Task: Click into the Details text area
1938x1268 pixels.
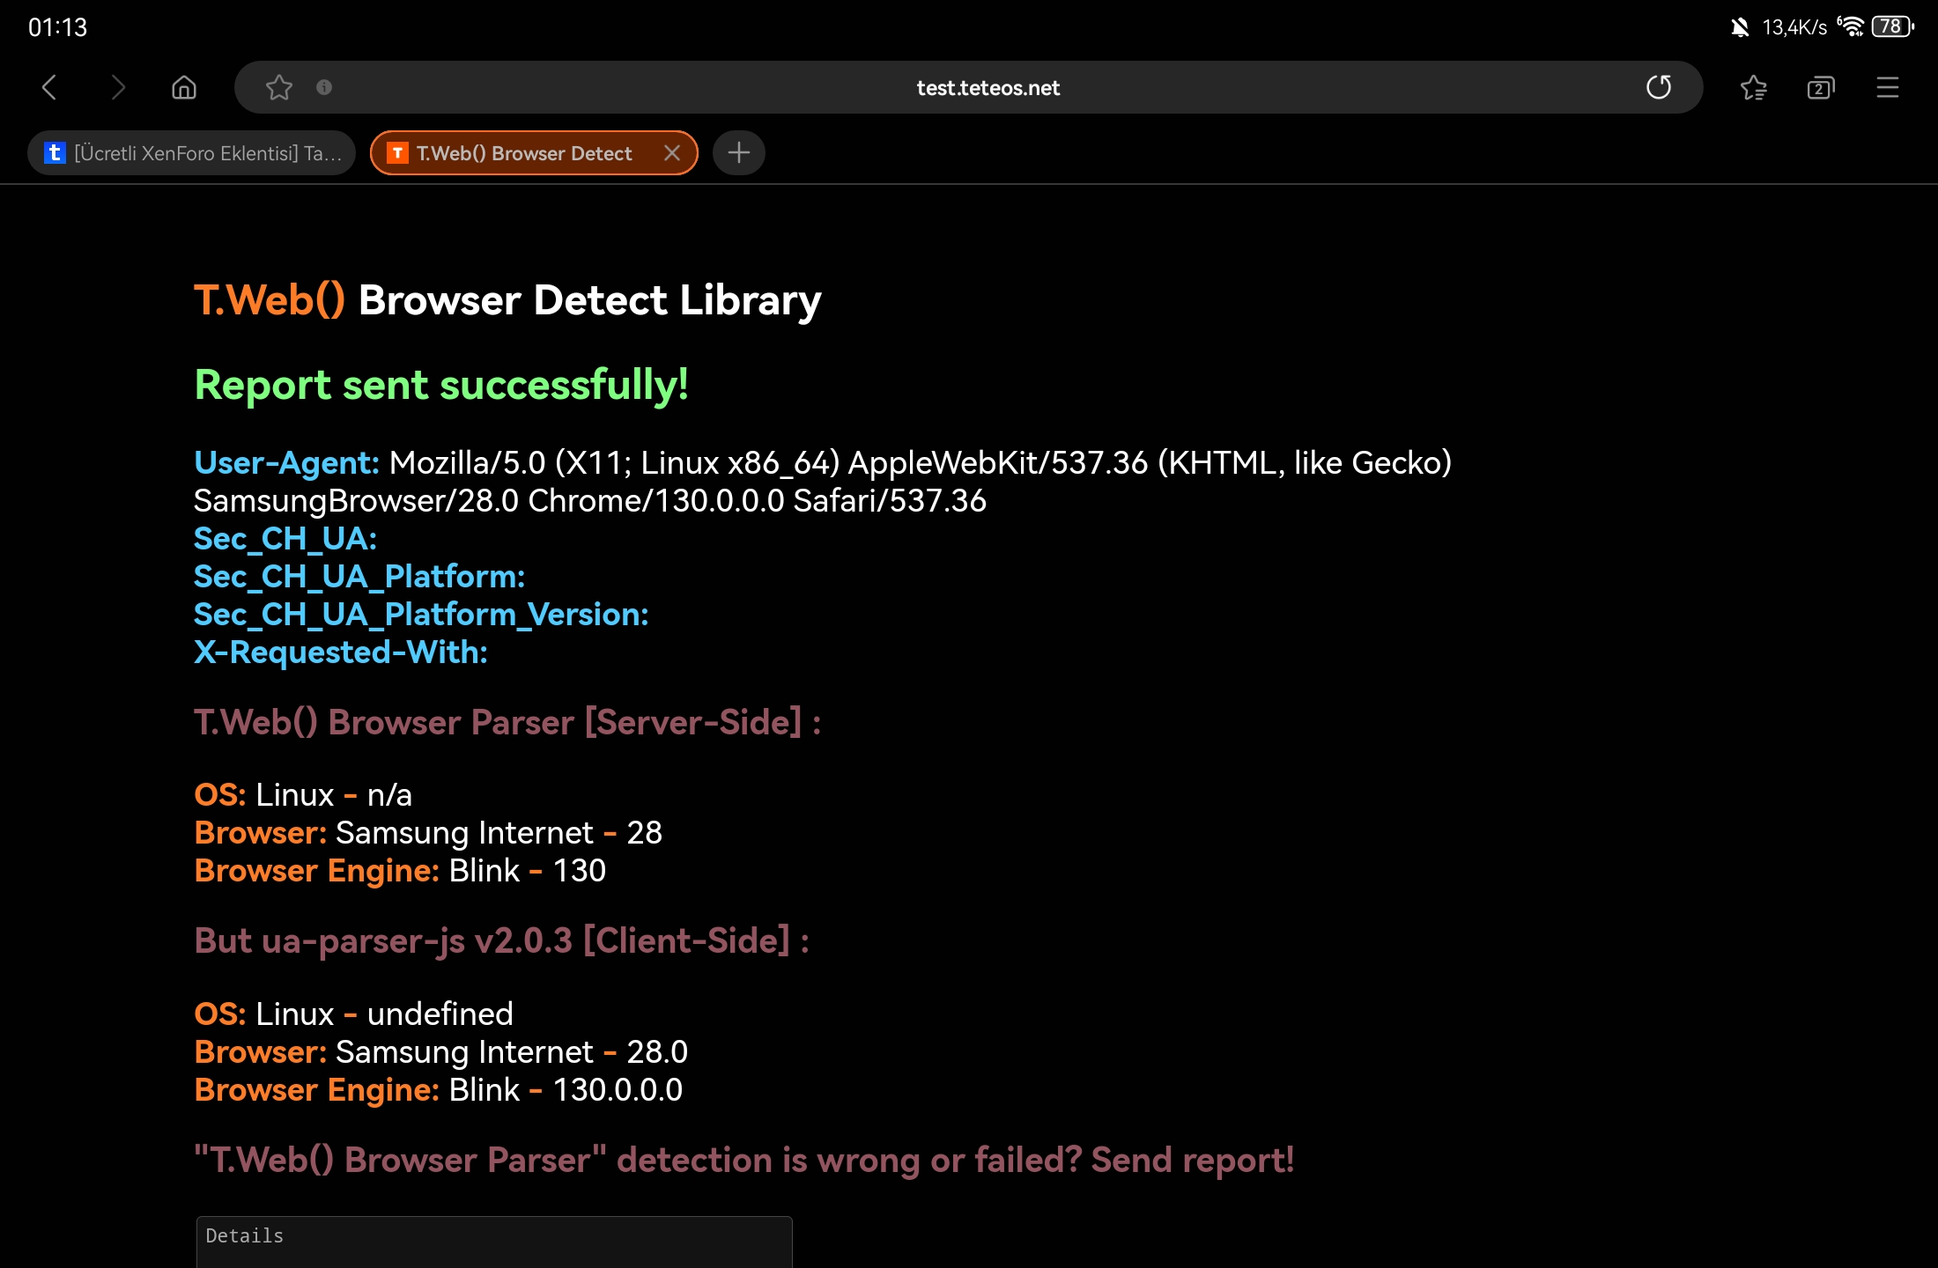Action: point(494,1242)
